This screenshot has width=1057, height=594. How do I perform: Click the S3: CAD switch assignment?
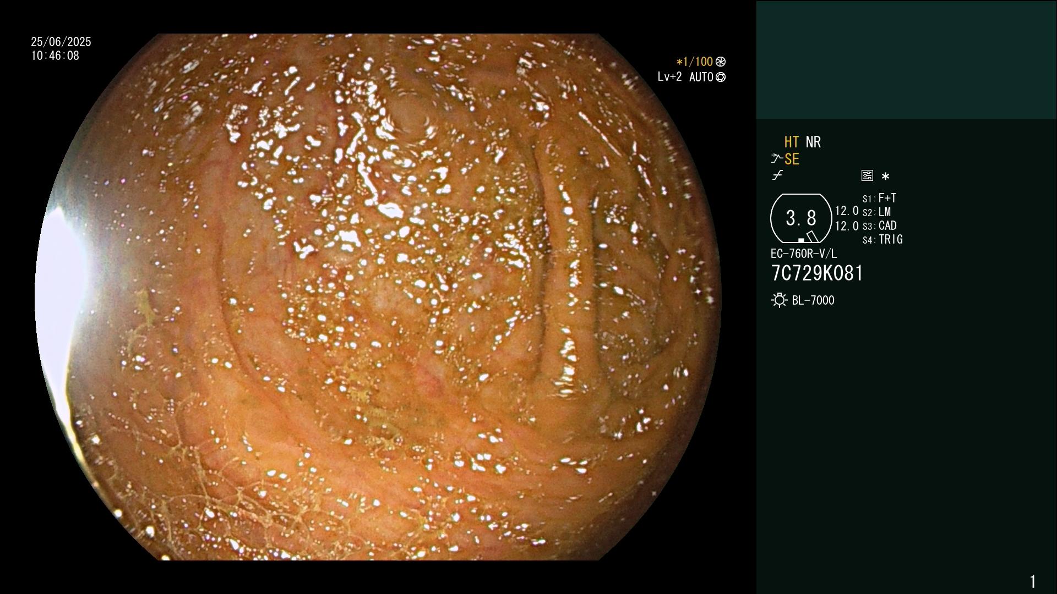[880, 226]
